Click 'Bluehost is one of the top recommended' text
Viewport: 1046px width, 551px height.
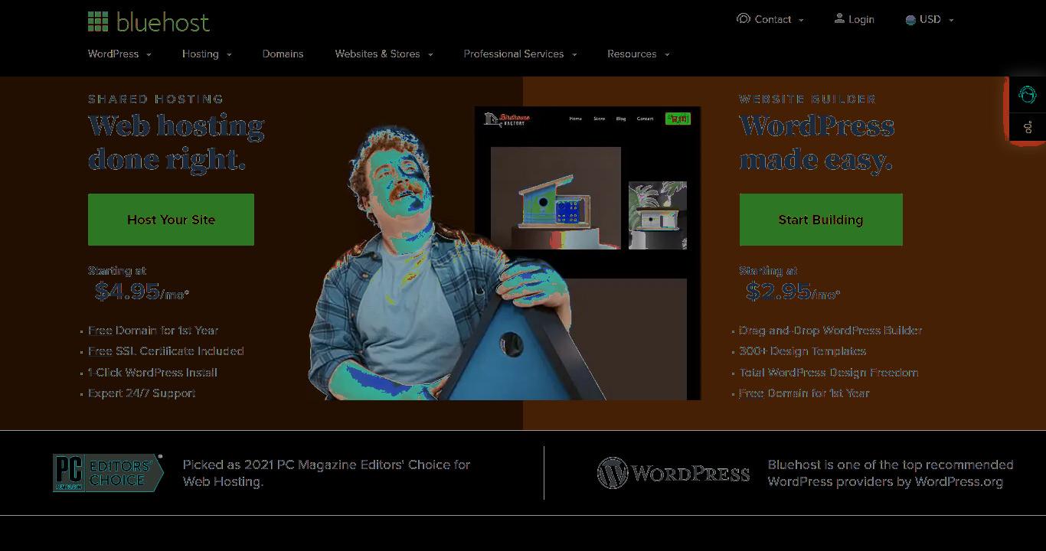point(891,465)
